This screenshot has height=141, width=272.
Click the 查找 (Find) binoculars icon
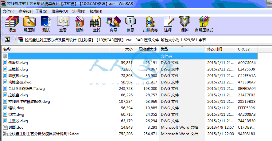95,22
